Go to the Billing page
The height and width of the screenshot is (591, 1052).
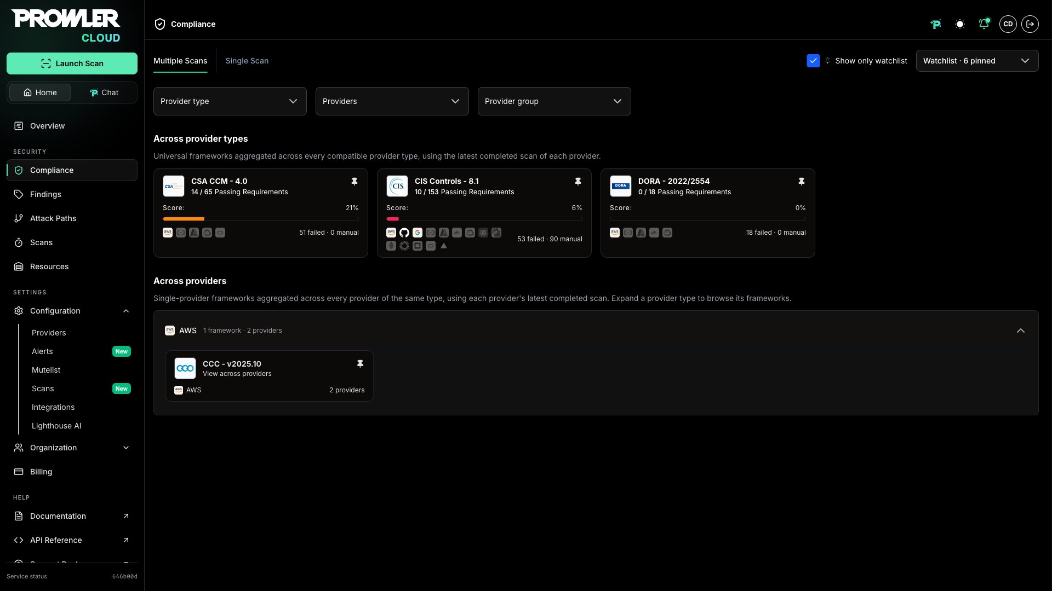72,472
